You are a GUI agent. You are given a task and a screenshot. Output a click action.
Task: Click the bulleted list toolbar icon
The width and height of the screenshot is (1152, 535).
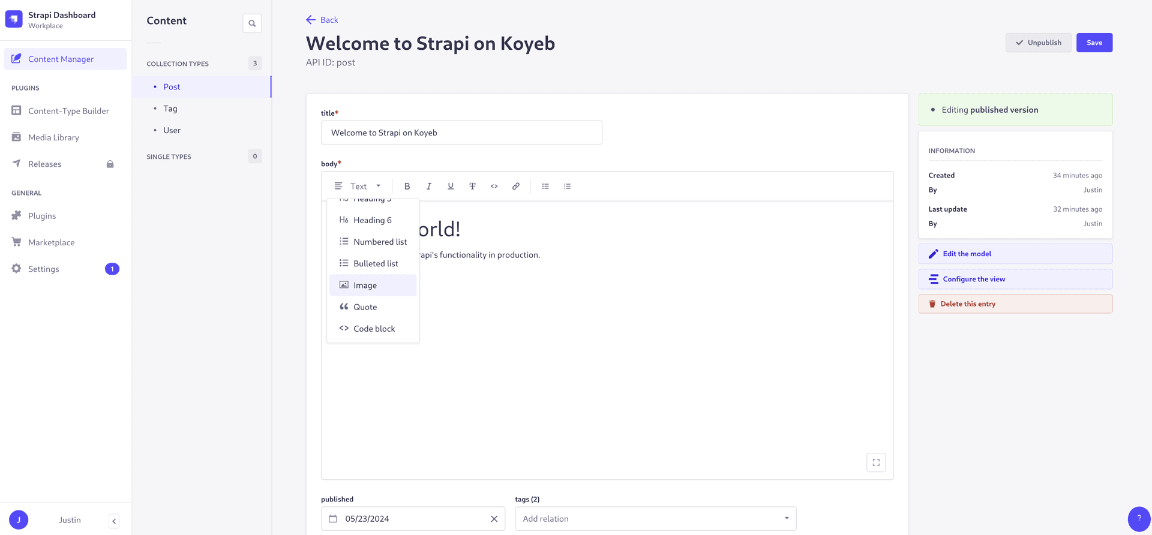(545, 187)
